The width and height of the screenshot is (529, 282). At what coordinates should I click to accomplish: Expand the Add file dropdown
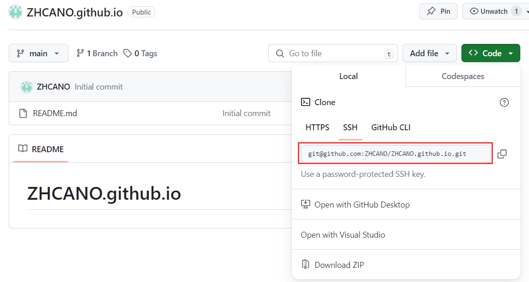point(429,53)
